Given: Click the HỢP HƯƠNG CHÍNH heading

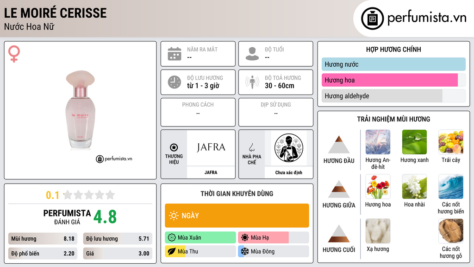Looking at the screenshot, I should pos(393,49).
